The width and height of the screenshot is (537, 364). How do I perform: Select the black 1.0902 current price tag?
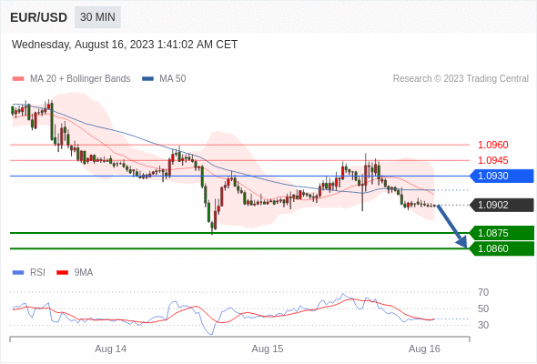(x=502, y=205)
